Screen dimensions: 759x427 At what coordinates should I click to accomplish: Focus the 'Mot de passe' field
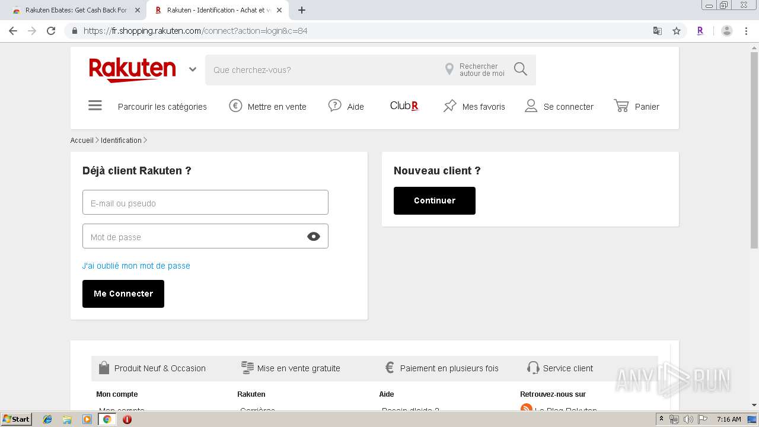point(205,236)
